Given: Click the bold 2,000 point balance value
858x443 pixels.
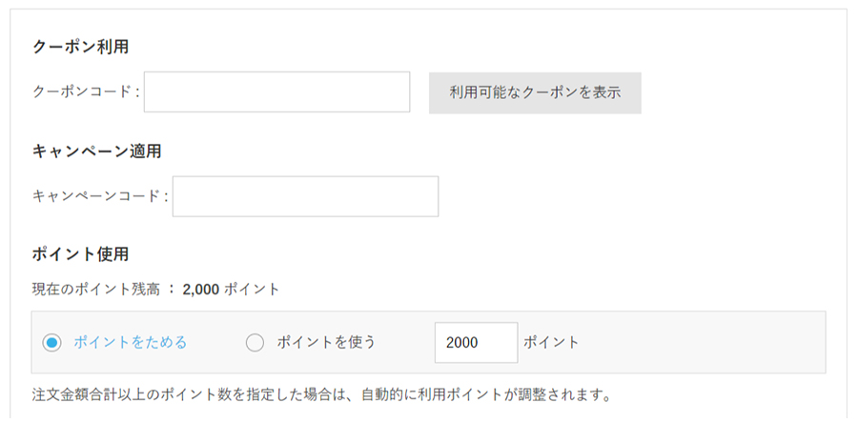Looking at the screenshot, I should (x=201, y=290).
